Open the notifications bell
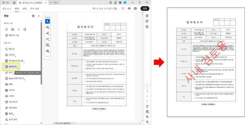Image resolution: width=245 pixels, height=125 pixels. coord(115,3)
